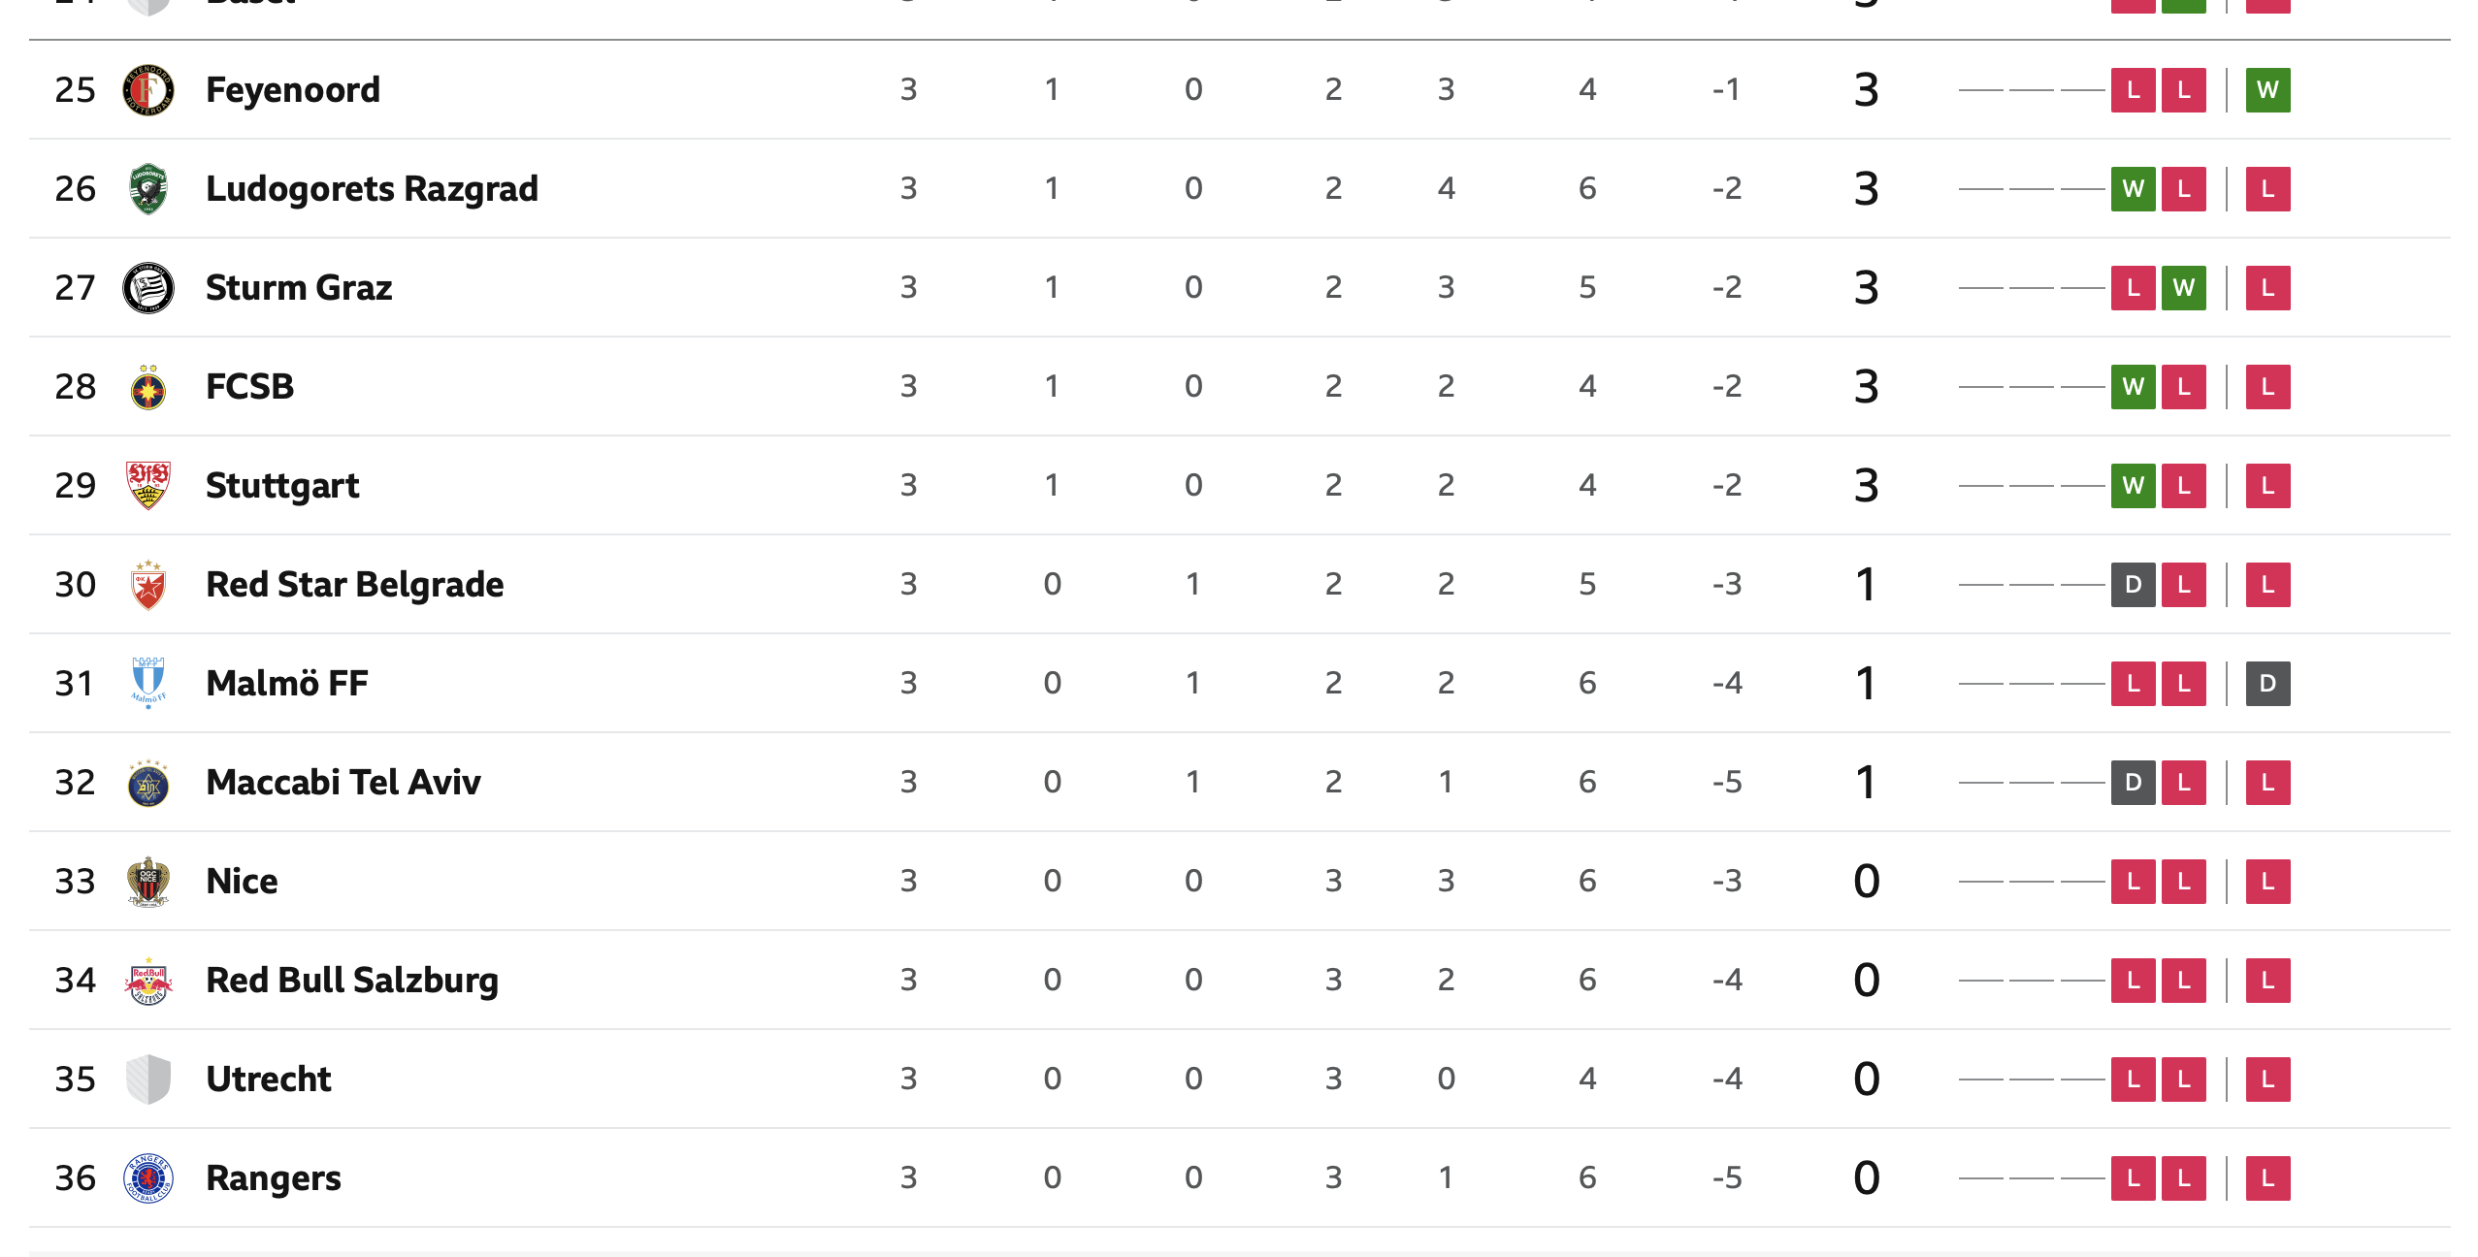This screenshot has height=1257, width=2478.
Task: Open the Red Star Belgrade team link
Action: click(x=354, y=585)
